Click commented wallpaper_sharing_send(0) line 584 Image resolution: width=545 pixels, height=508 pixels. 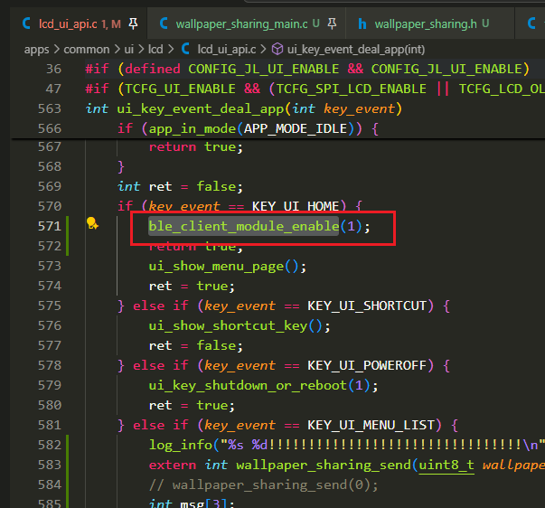264,484
